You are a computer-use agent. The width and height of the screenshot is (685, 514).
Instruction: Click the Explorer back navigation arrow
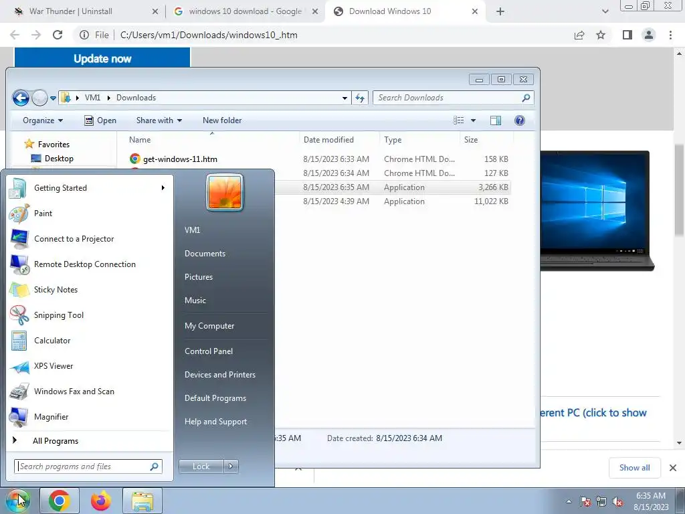click(x=21, y=98)
